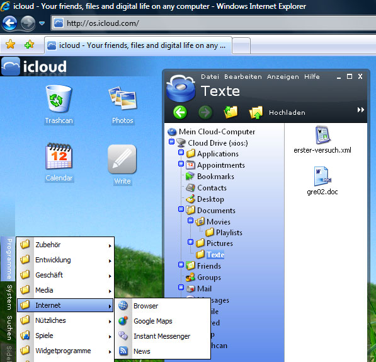
Task: Open the Nützliches submenu
Action: pos(66,320)
